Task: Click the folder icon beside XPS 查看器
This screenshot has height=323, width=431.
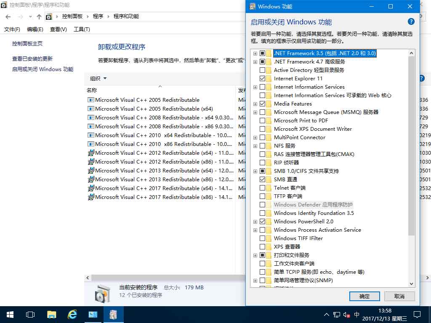Action: click(x=269, y=246)
